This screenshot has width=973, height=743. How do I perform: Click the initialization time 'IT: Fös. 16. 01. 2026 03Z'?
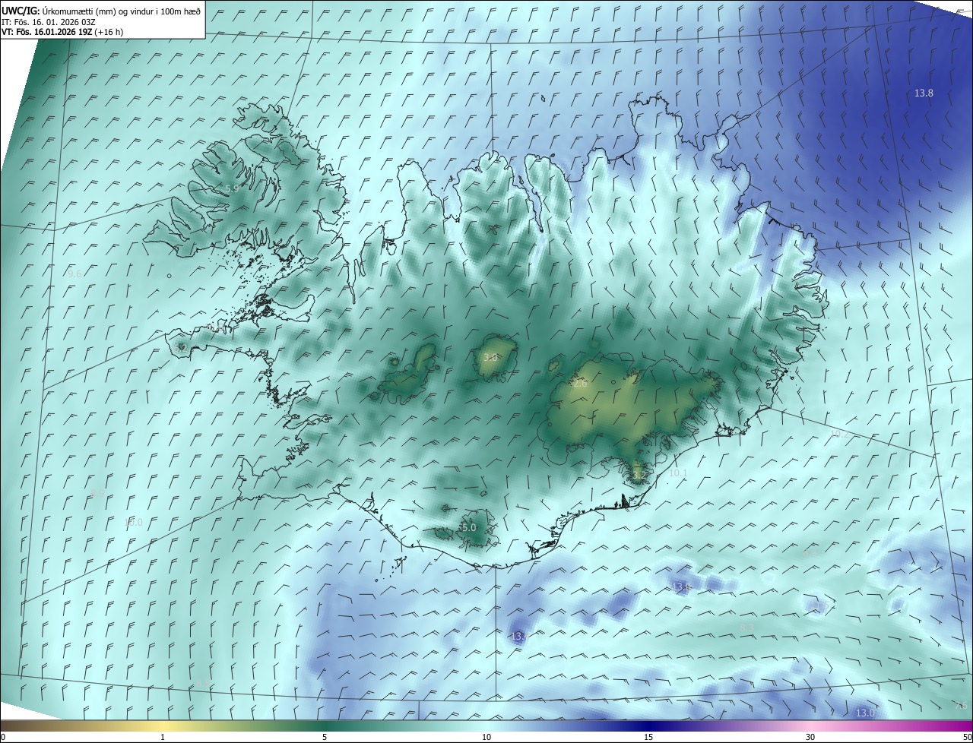click(49, 21)
